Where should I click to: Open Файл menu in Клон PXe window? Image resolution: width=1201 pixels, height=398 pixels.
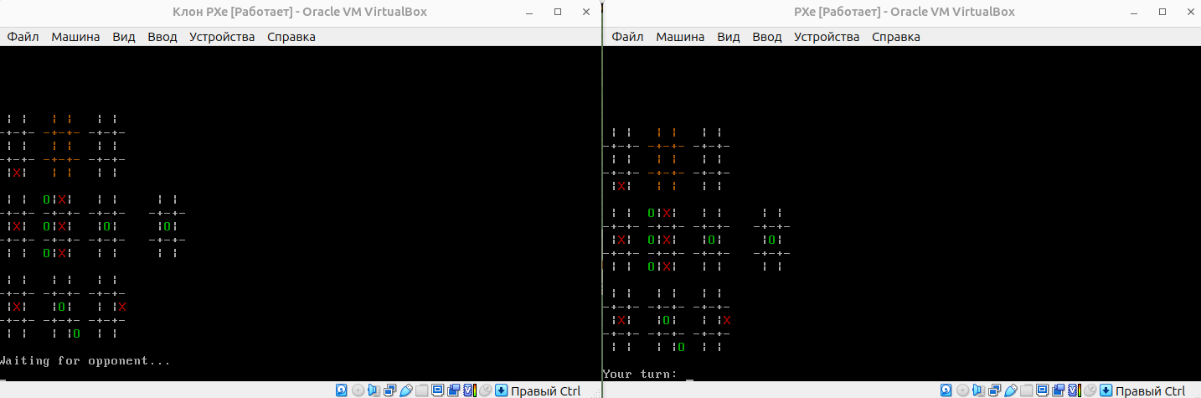23,37
